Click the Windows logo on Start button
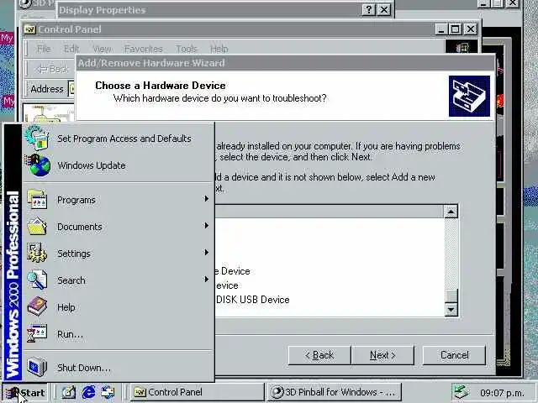Image resolution: width=538 pixels, height=403 pixels. [13, 393]
